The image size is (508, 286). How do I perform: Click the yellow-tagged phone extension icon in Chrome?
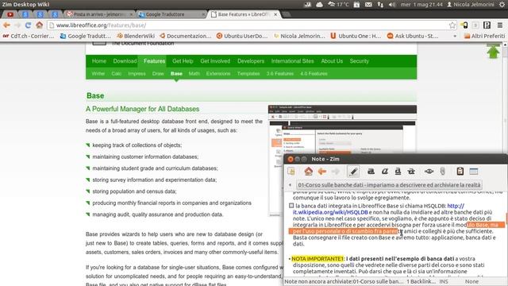464,25
